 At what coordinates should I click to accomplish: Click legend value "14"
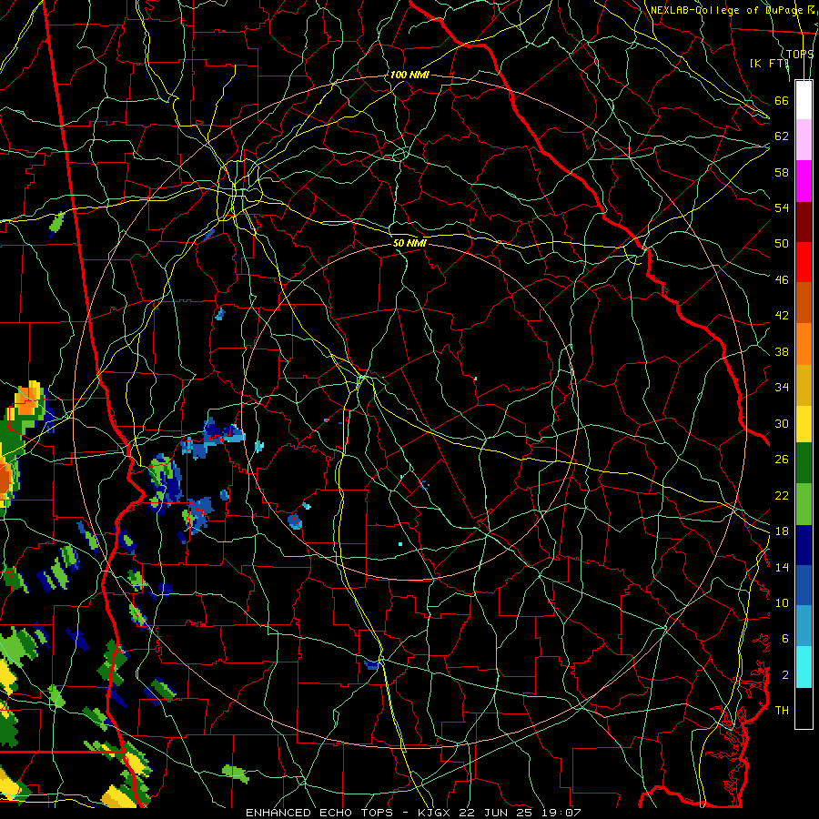782,567
